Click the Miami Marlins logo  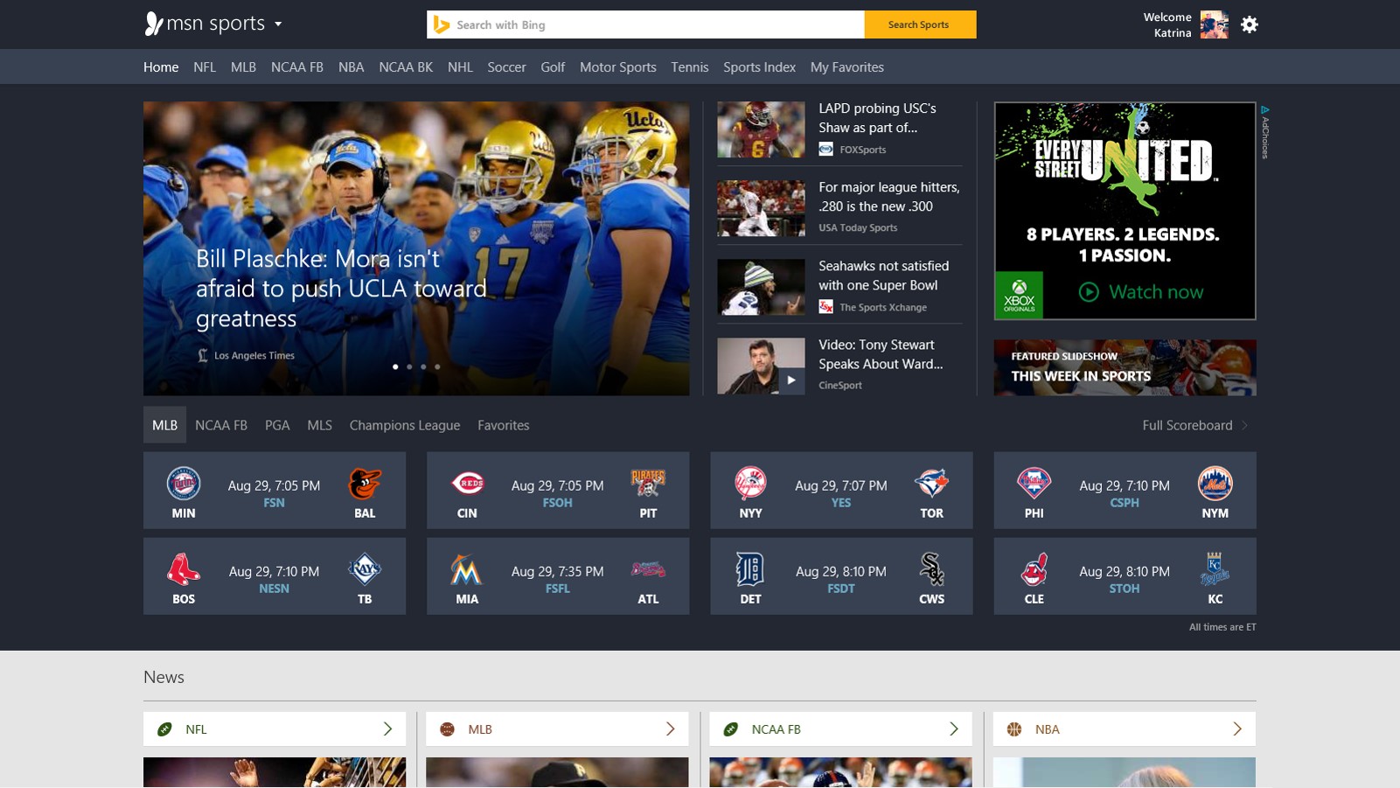(466, 569)
